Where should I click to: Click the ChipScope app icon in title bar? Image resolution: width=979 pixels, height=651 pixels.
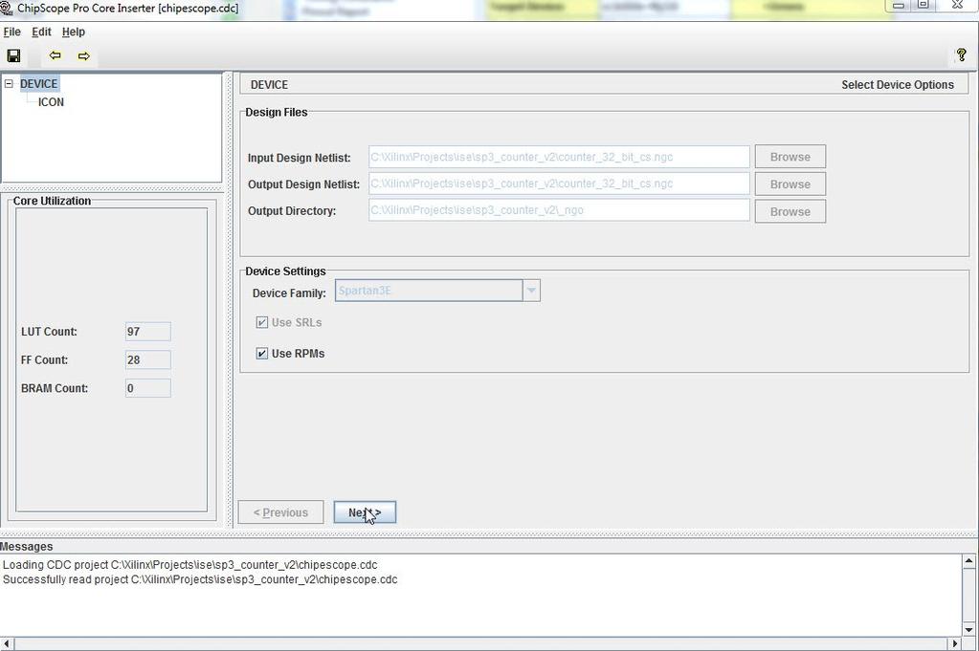coord(7,8)
